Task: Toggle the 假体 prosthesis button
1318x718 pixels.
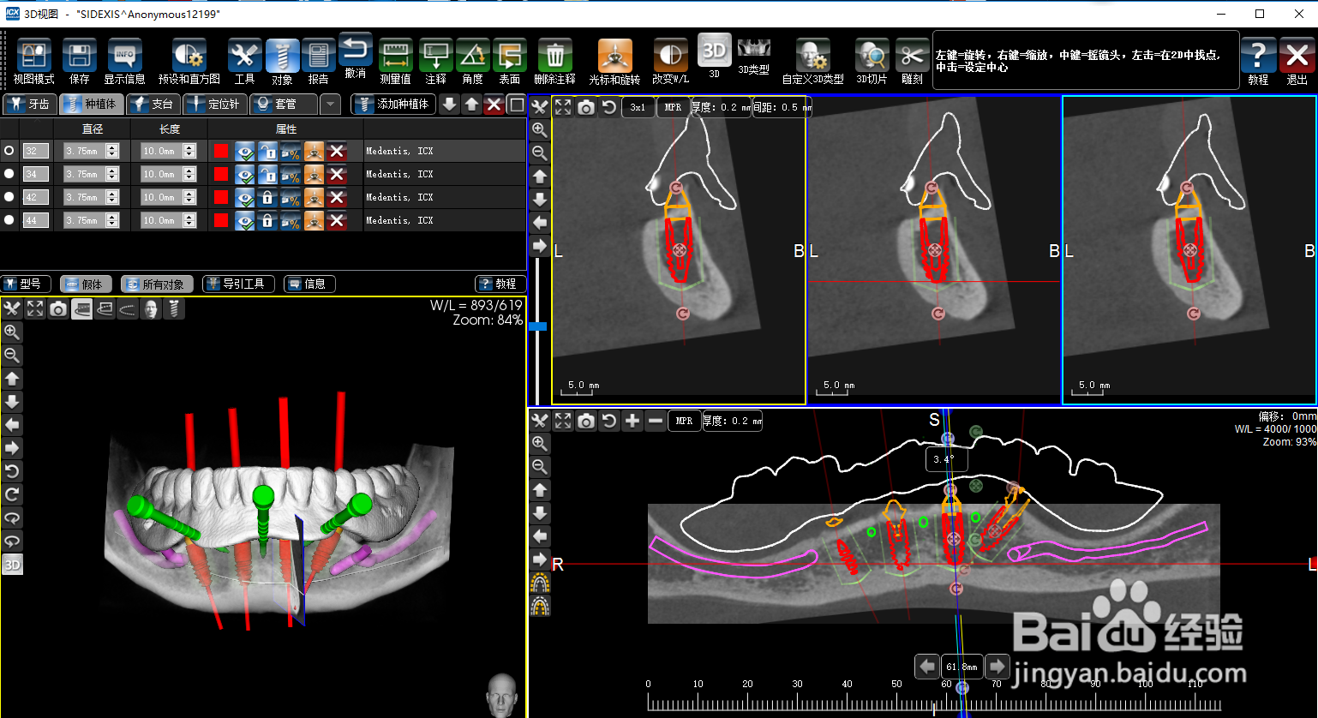Action: (x=86, y=284)
